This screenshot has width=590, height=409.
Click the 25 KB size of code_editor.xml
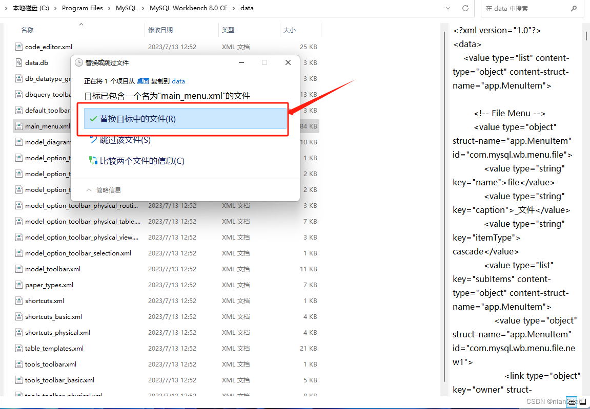pos(309,47)
